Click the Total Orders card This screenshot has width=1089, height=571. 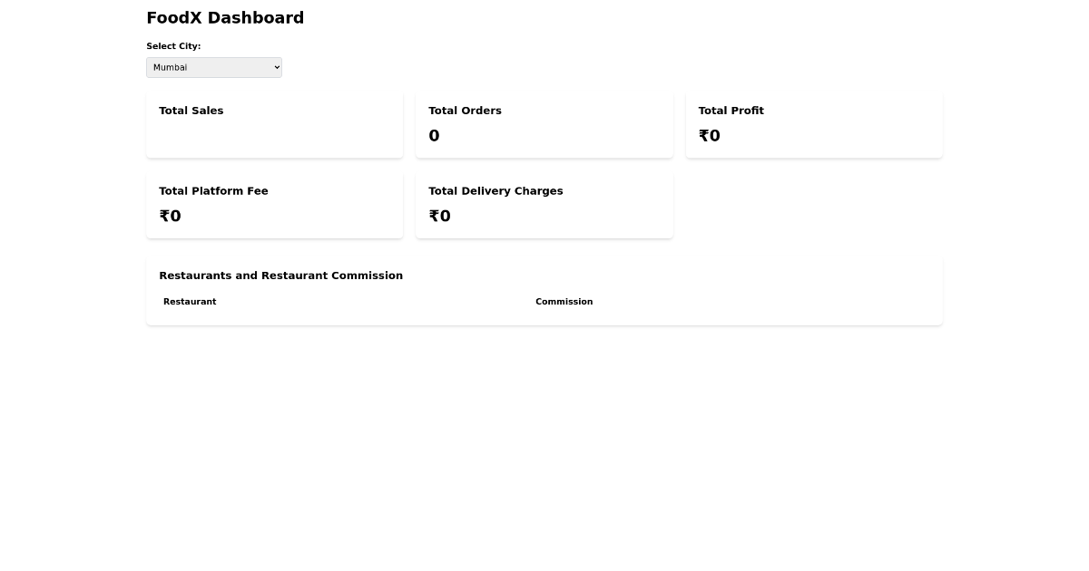[x=544, y=124]
